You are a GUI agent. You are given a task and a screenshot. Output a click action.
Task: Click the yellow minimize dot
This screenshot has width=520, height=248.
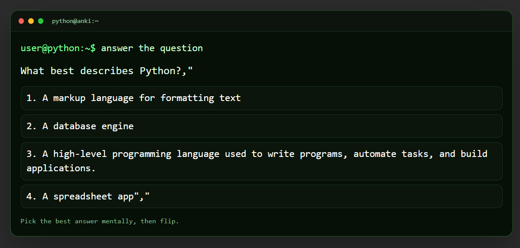click(31, 21)
